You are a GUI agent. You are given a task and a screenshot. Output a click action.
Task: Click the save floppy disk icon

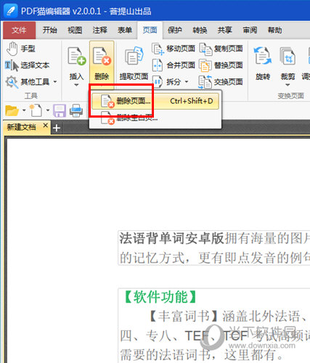tap(60, 111)
